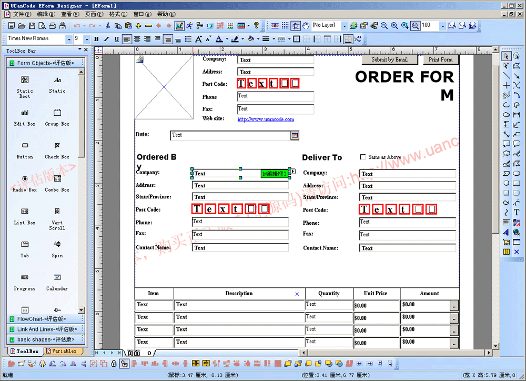Toggle Bold text formatting

coord(96,39)
